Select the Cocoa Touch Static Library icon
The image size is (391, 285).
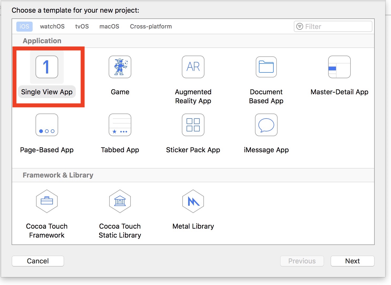pos(120,201)
